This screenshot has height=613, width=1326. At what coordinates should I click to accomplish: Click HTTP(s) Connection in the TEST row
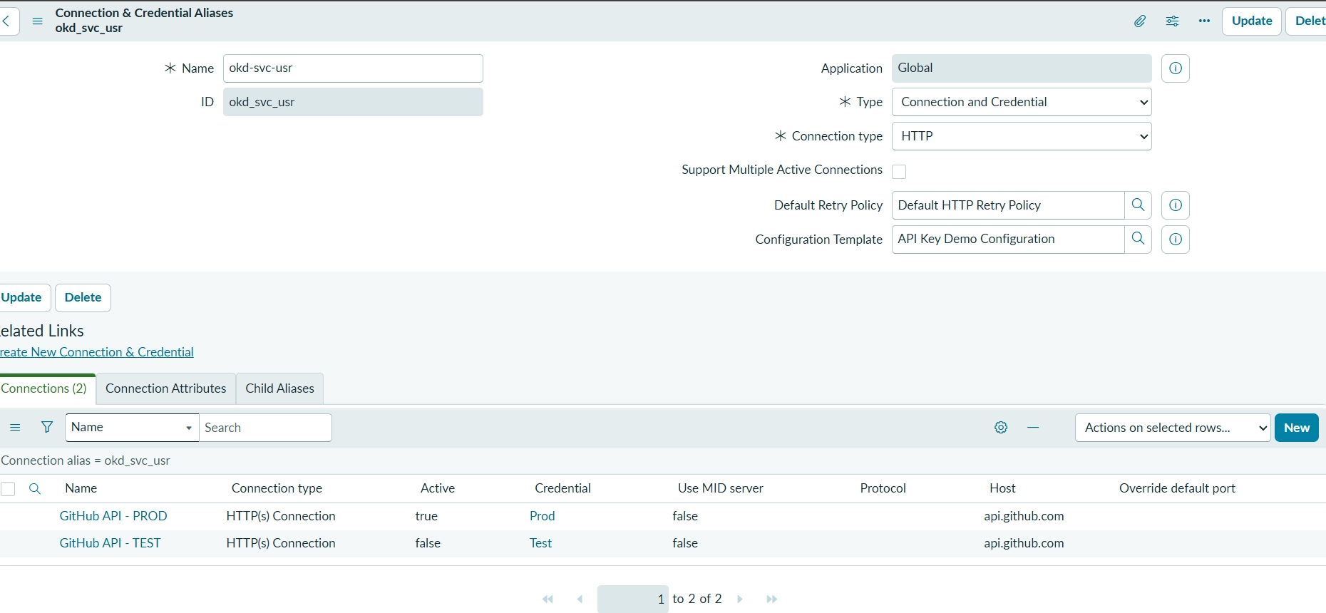(x=281, y=543)
